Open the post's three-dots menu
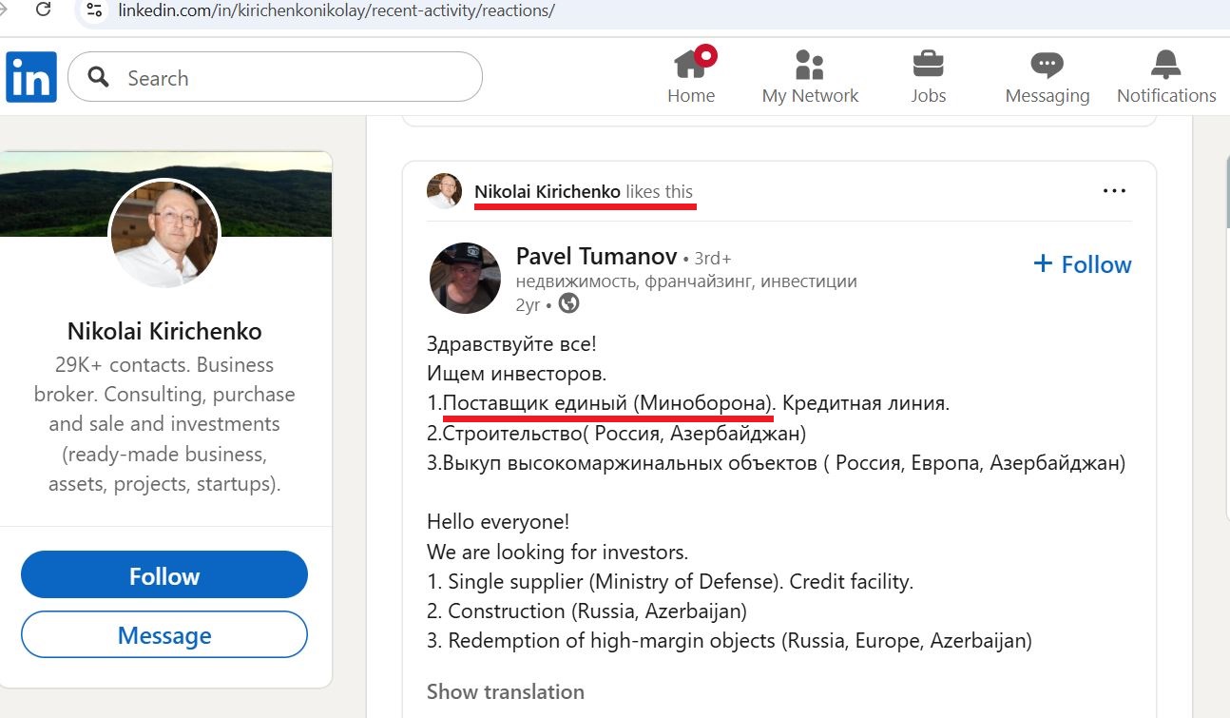Viewport: 1230px width, 718px height. coord(1114,191)
